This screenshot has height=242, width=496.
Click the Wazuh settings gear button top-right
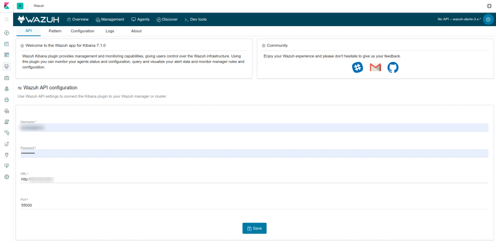(488, 19)
